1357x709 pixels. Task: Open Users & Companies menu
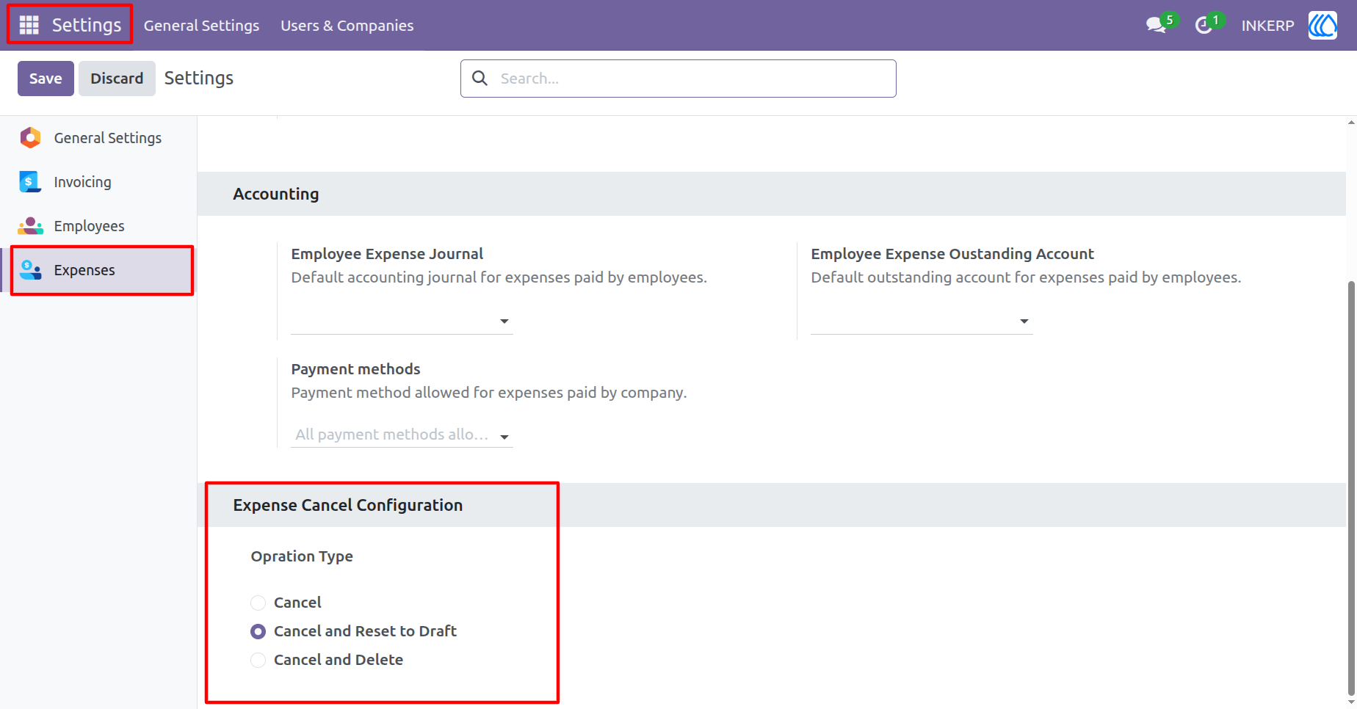coord(347,25)
